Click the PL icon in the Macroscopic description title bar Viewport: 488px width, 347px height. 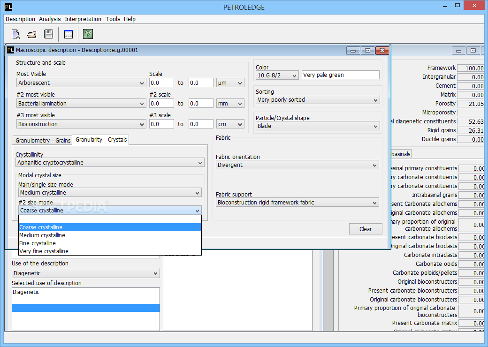click(x=10, y=50)
